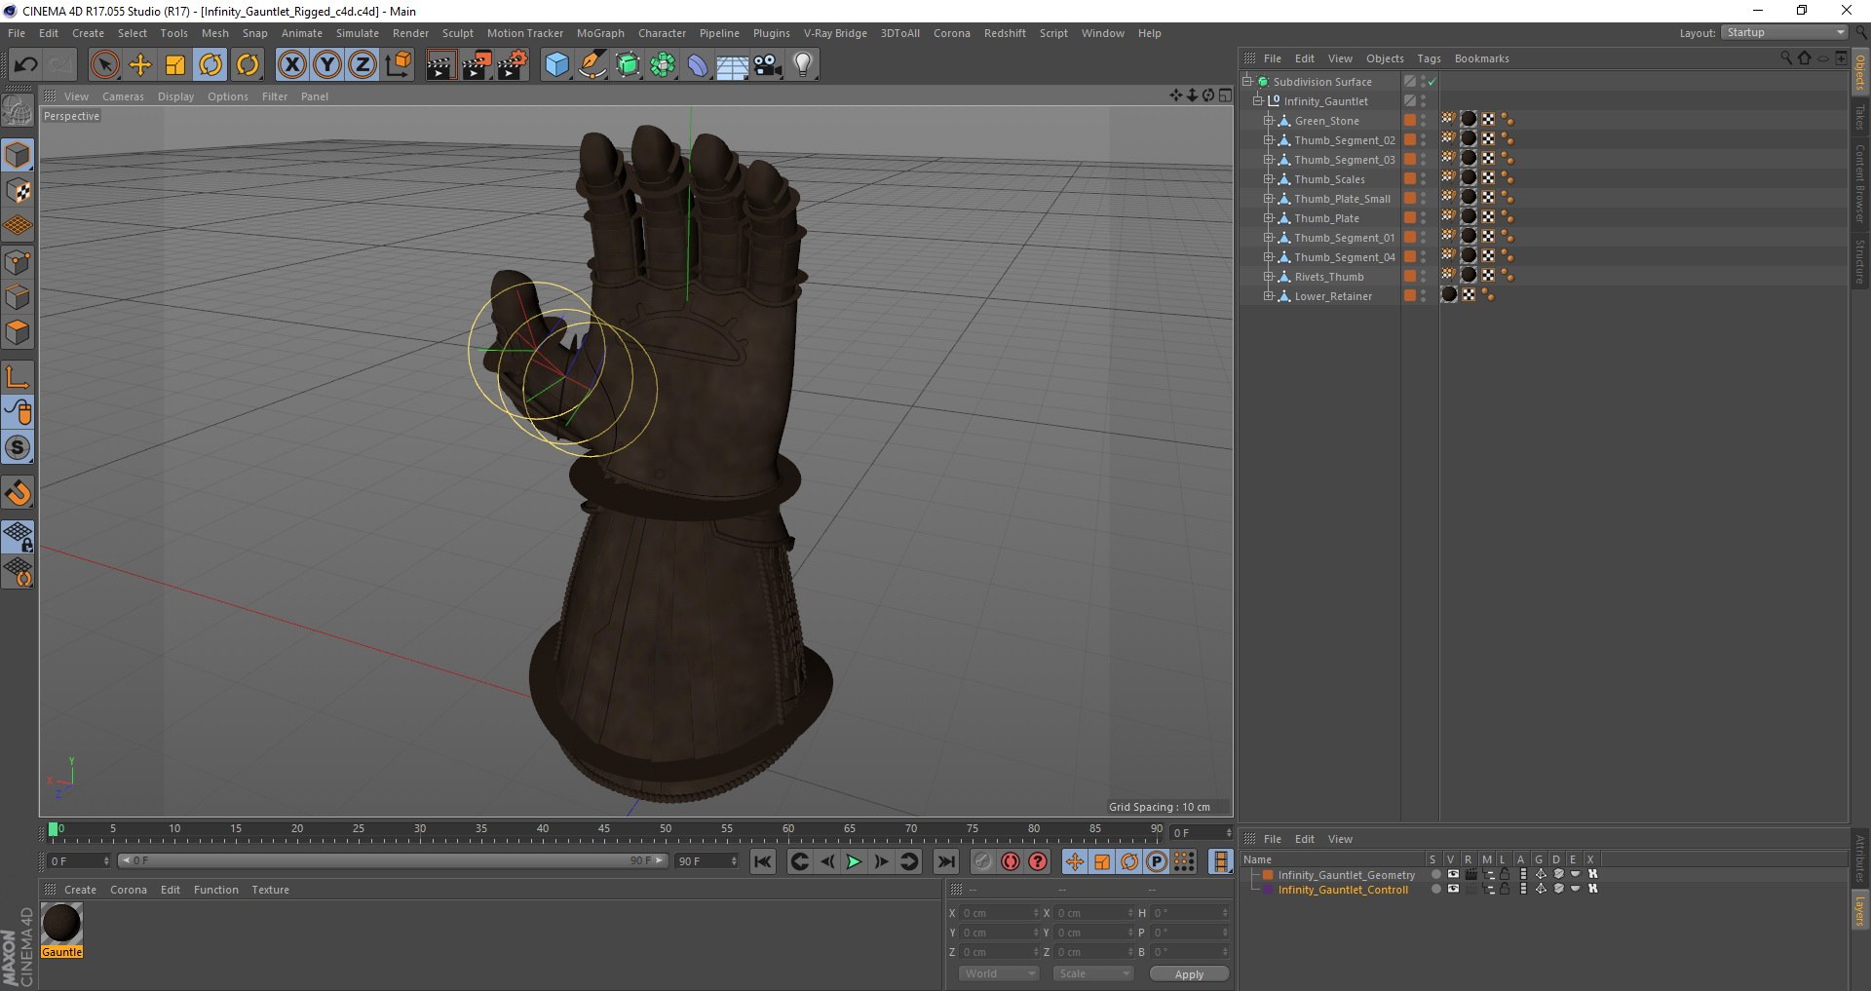Open the Simulate menu

[x=358, y=33]
